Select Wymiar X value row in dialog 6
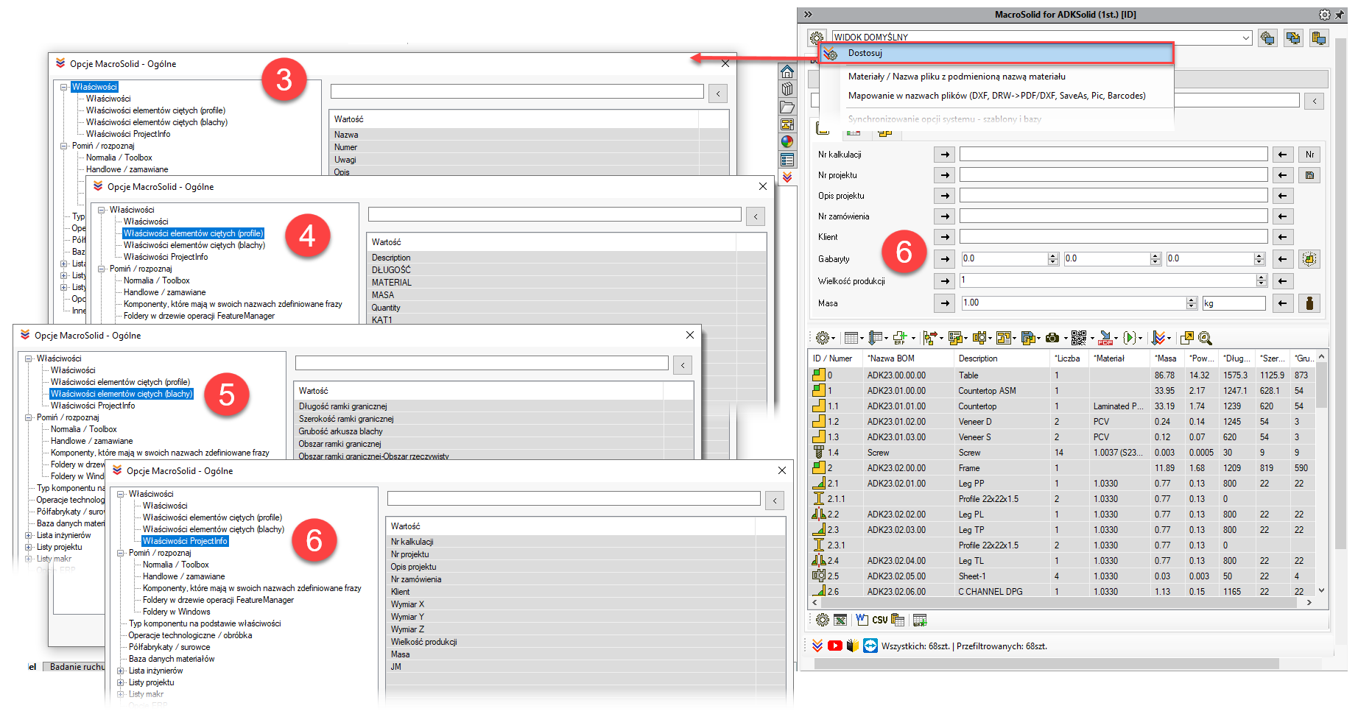Screen dimensions: 1358x714 [x=585, y=604]
